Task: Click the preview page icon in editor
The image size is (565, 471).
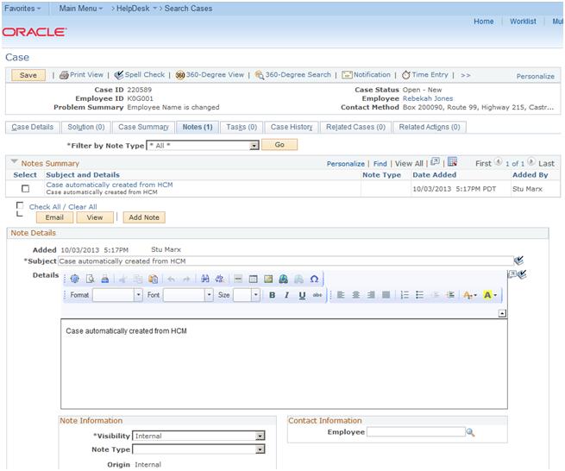Action: point(90,279)
